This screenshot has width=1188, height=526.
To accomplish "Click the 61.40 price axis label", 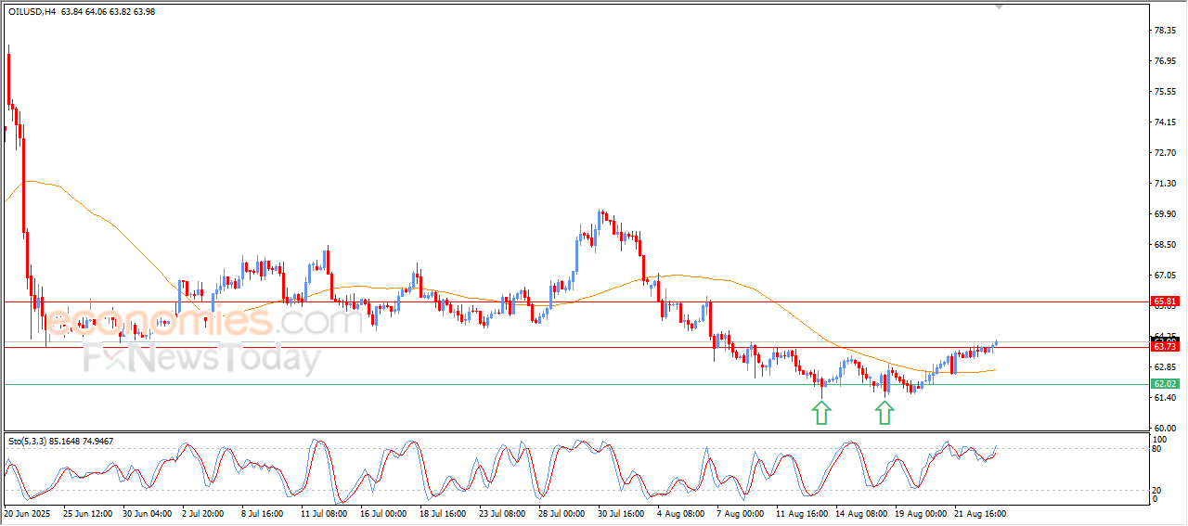I will [x=1165, y=398].
